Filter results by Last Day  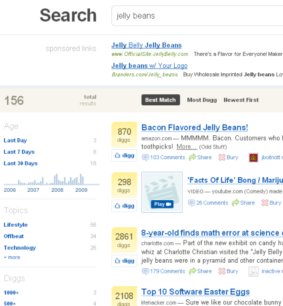[x=15, y=141]
